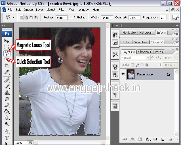This screenshot has width=181, height=146.
Task: Create a new group folder
Action: [x=155, y=139]
